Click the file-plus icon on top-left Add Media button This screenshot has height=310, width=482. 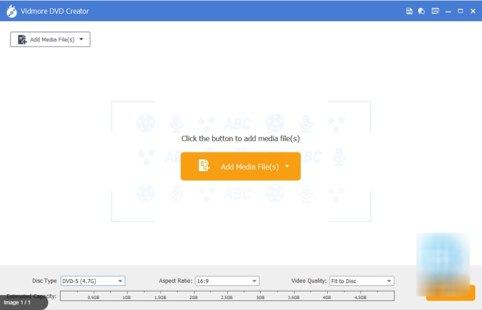(x=22, y=40)
